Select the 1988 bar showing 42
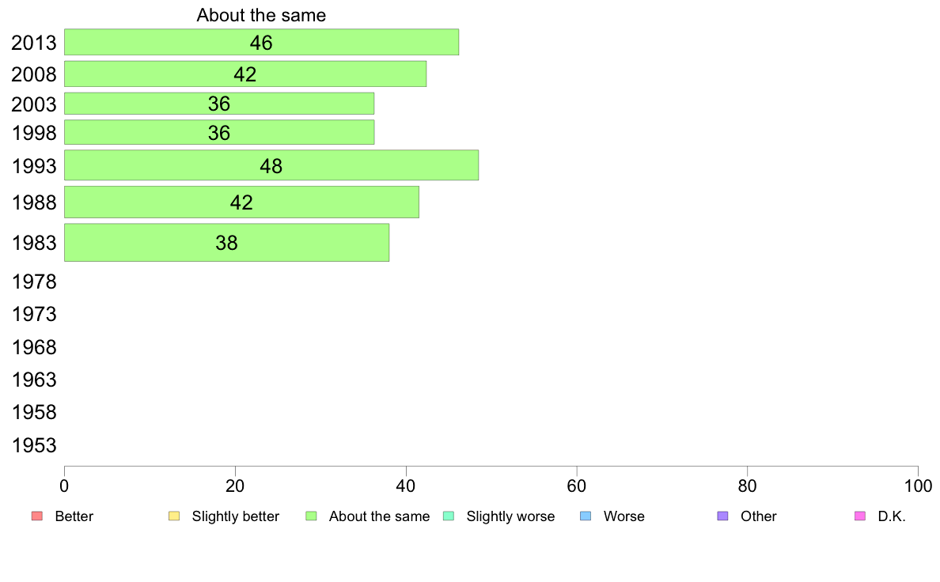The height and width of the screenshot is (582, 940). pyautogui.click(x=241, y=202)
